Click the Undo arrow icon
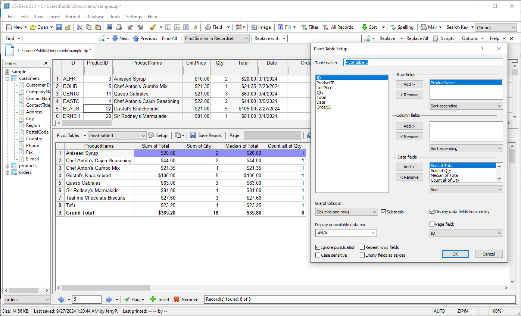Screen dimensions: 521x316 pos(130,27)
